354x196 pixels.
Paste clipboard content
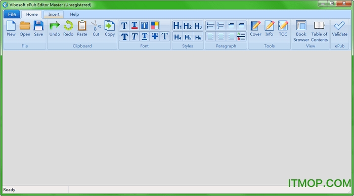(x=82, y=28)
